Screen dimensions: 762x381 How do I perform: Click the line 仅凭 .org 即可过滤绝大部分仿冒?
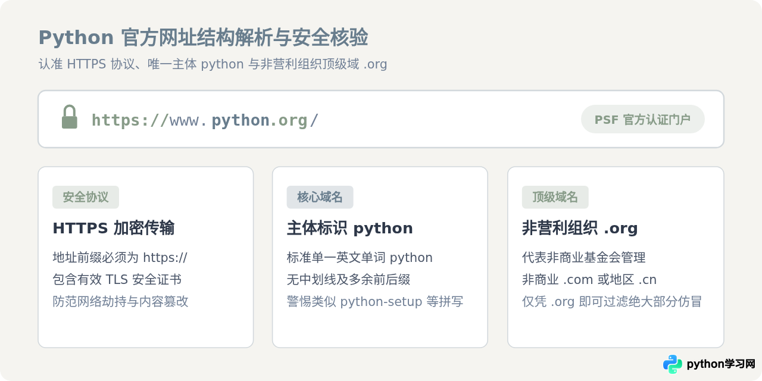612,301
